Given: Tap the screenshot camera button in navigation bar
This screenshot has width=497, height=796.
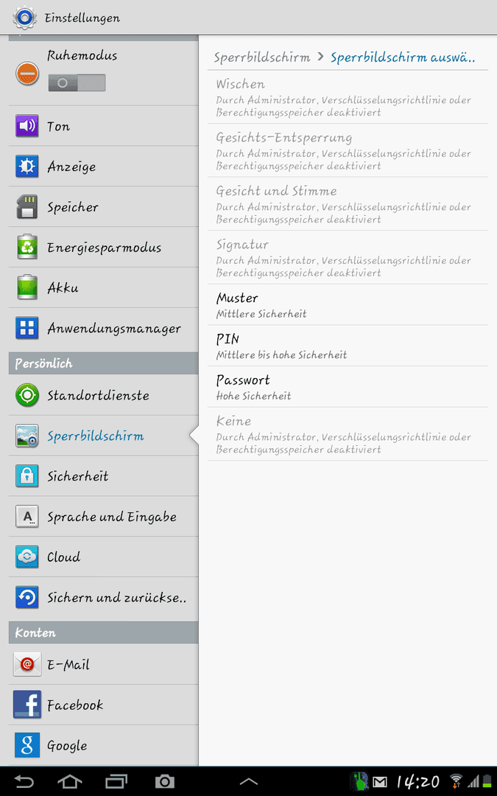Looking at the screenshot, I should [x=164, y=782].
